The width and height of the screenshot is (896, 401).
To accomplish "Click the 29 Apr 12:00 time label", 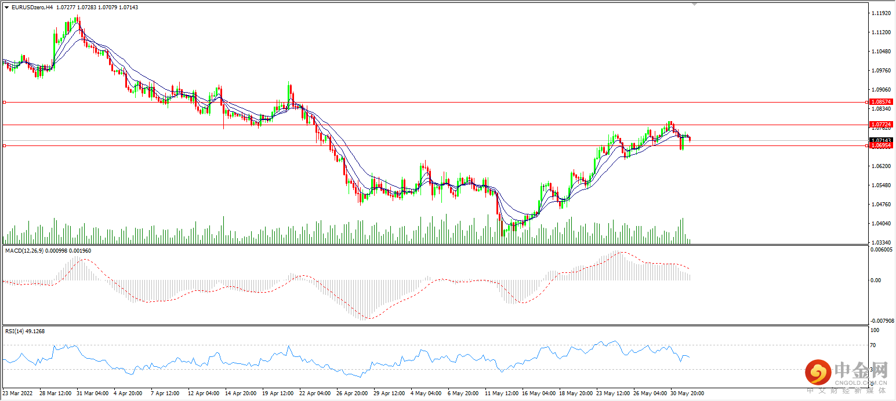I will pos(389,393).
